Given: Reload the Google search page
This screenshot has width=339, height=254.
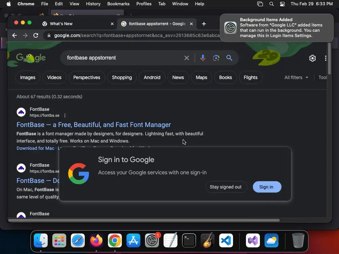Looking at the screenshot, I should point(36,35).
